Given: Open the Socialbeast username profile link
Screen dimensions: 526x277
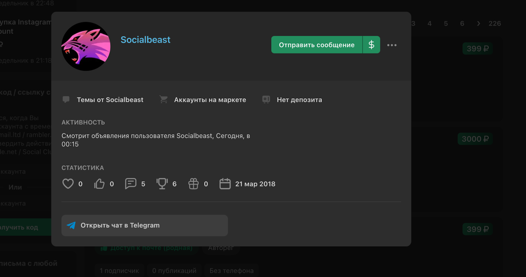Looking at the screenshot, I should tap(145, 40).
